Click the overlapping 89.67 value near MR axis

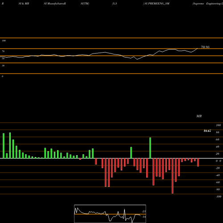(x=207, y=131)
